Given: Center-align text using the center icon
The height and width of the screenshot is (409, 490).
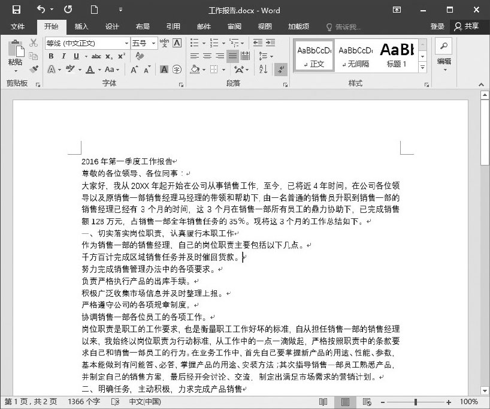Looking at the screenshot, I should 207,56.
